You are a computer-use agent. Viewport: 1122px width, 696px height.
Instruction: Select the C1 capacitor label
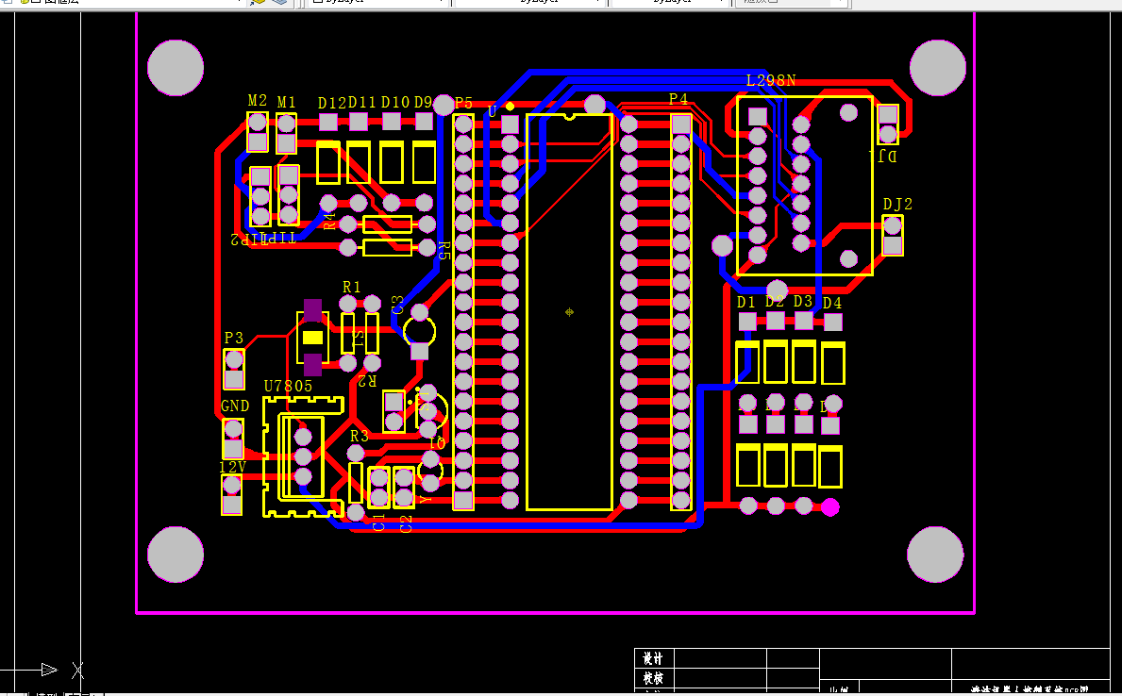[x=379, y=522]
